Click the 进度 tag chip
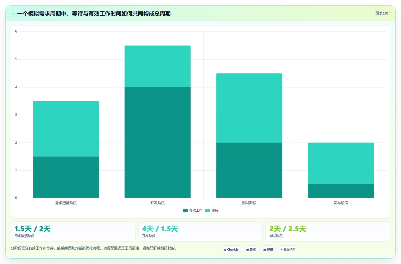401x264 pixels. pyautogui.click(x=268, y=249)
